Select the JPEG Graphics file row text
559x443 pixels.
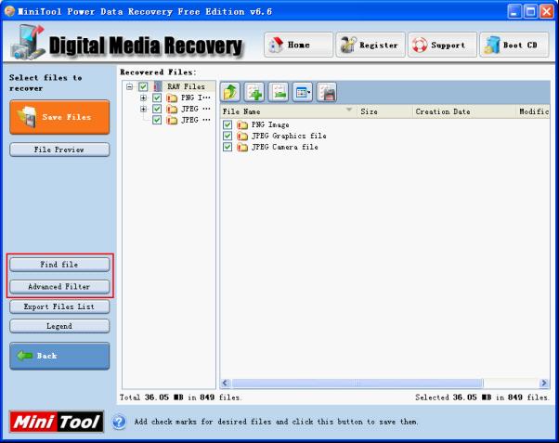point(289,136)
